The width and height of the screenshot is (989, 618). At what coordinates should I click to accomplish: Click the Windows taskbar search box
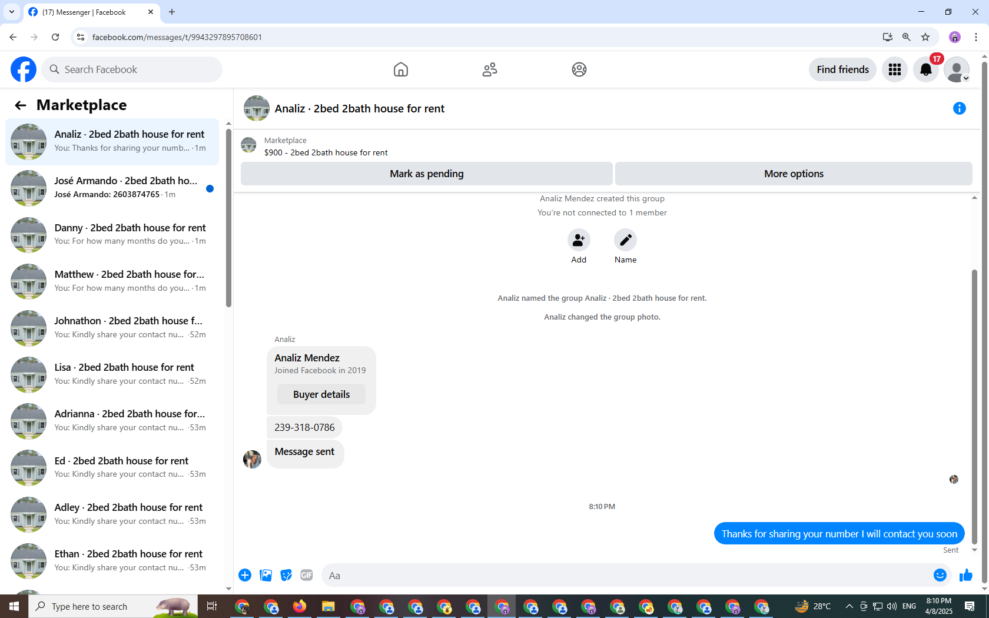coord(113,606)
